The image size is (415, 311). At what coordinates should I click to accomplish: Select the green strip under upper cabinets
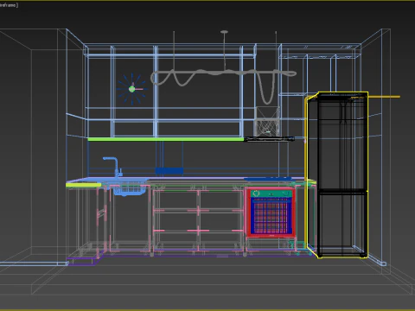[166, 139]
